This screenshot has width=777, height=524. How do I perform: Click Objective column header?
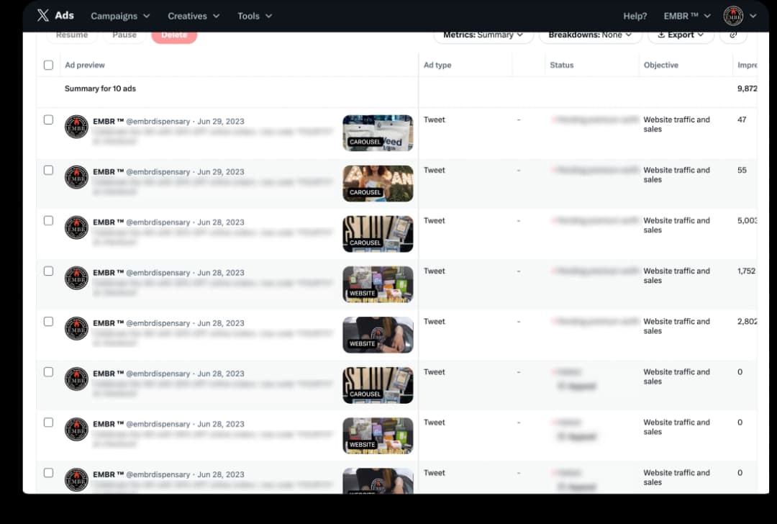661,65
